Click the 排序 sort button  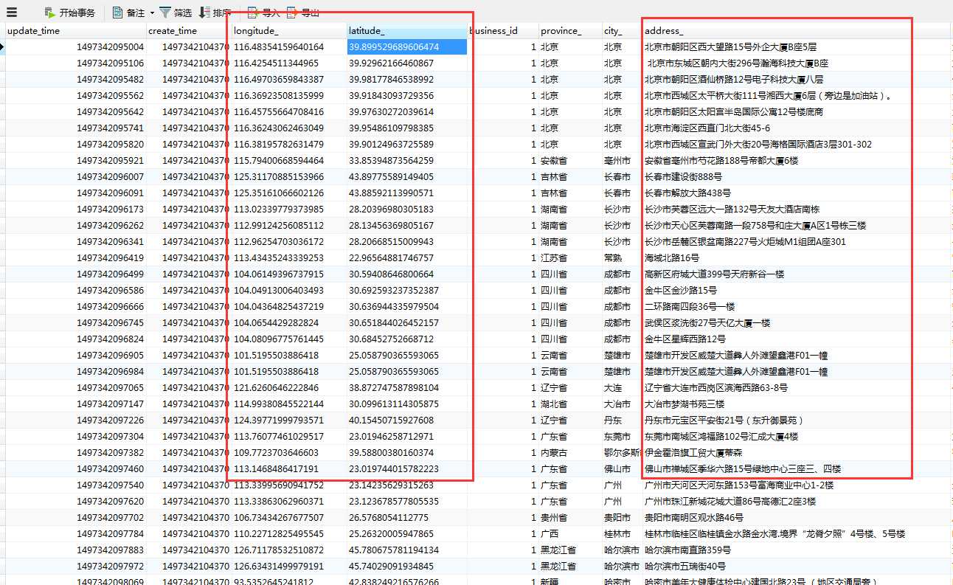[x=215, y=13]
